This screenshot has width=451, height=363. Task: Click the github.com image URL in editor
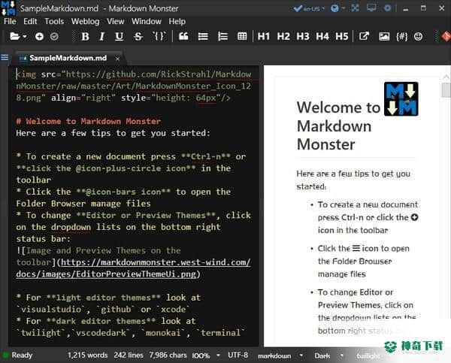(134, 86)
